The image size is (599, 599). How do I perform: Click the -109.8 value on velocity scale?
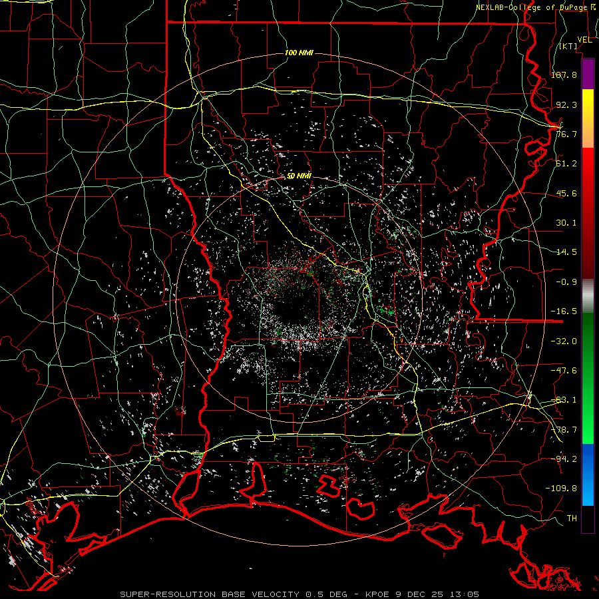click(x=561, y=489)
